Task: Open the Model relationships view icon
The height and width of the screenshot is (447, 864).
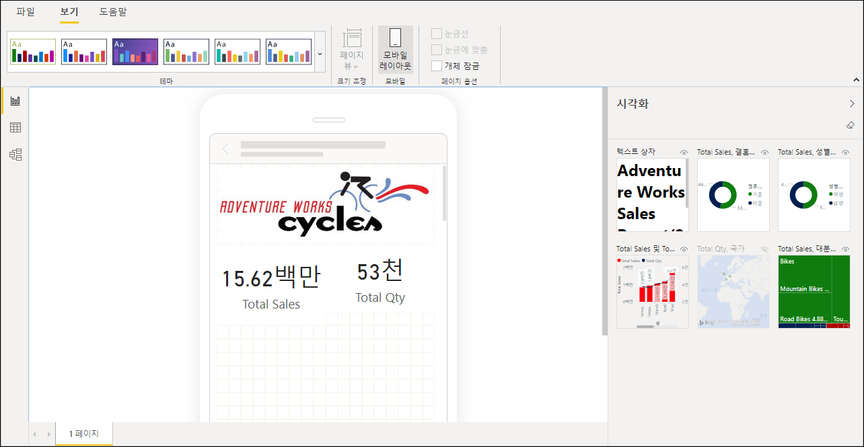Action: [x=15, y=155]
